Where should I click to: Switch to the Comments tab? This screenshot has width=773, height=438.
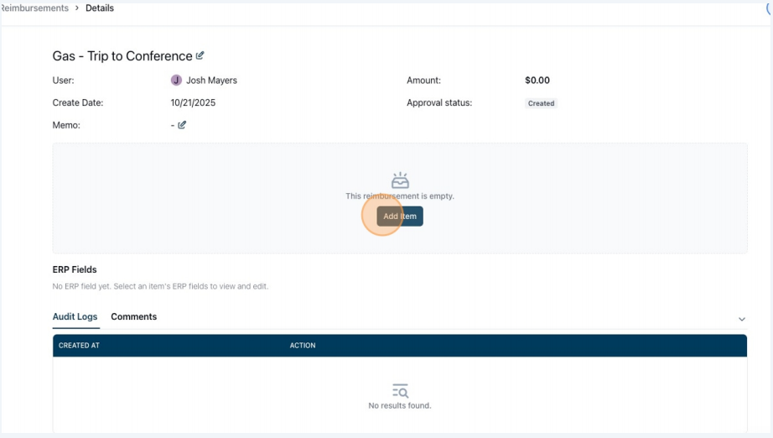click(x=133, y=316)
